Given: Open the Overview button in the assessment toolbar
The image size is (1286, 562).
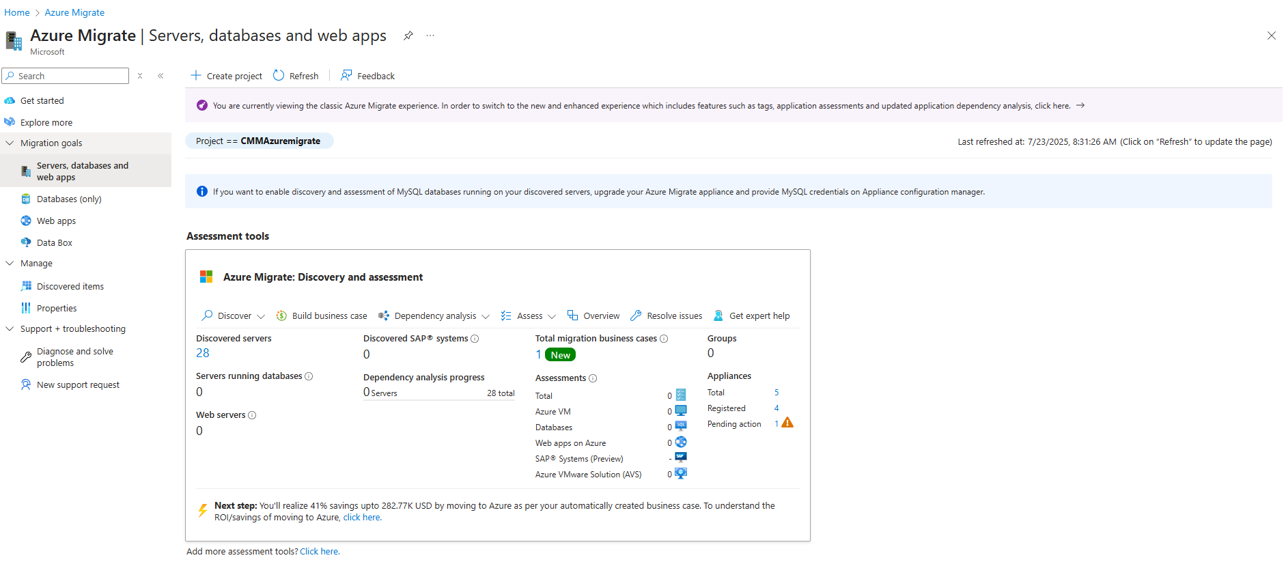Looking at the screenshot, I should [x=593, y=315].
